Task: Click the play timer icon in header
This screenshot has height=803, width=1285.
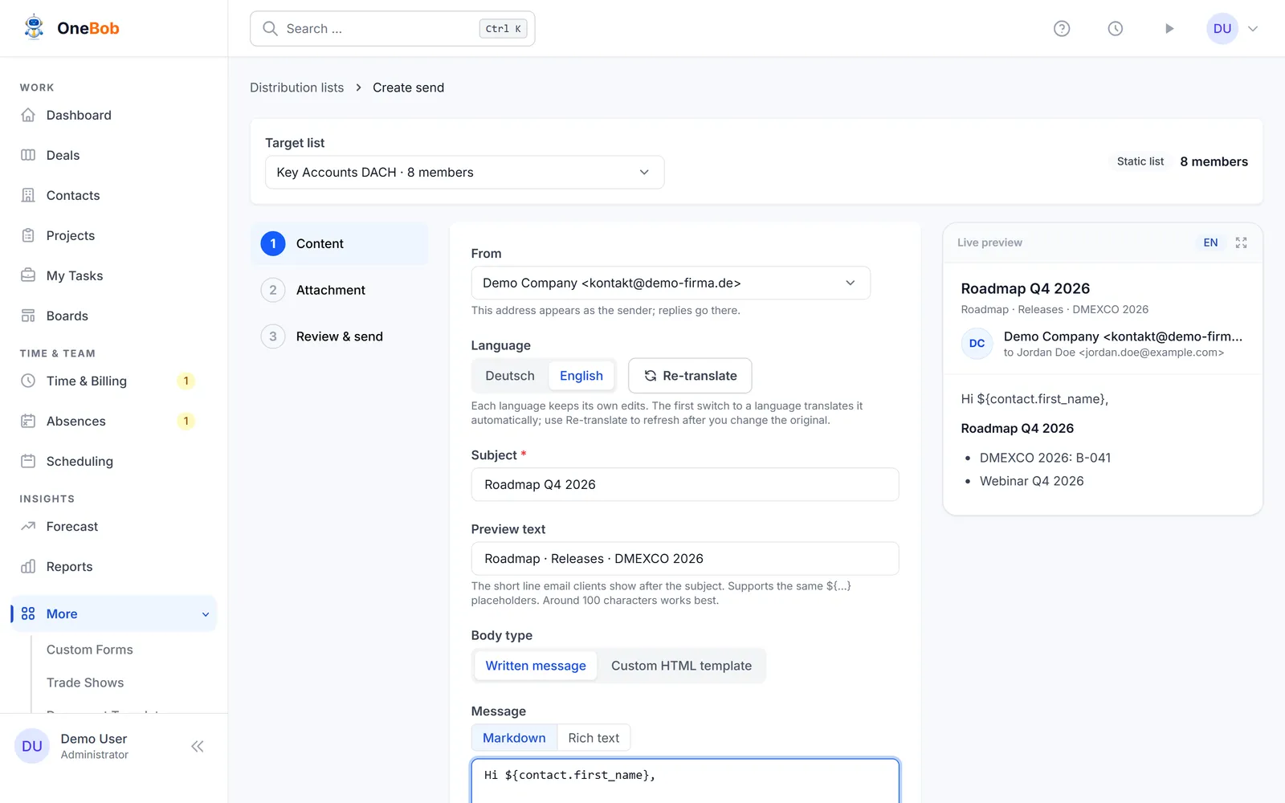Action: 1169,29
